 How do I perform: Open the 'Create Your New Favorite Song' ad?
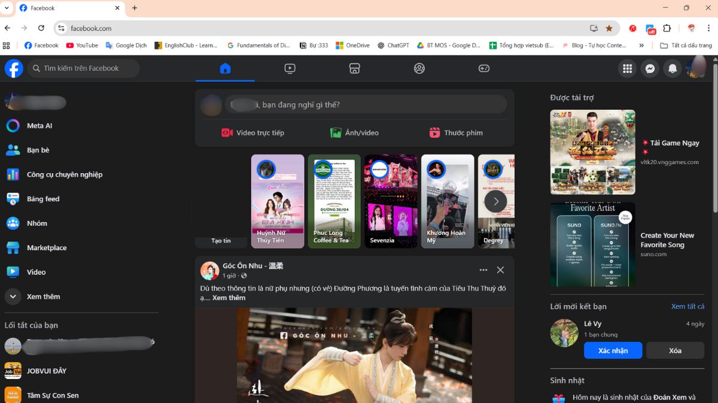tap(627, 244)
